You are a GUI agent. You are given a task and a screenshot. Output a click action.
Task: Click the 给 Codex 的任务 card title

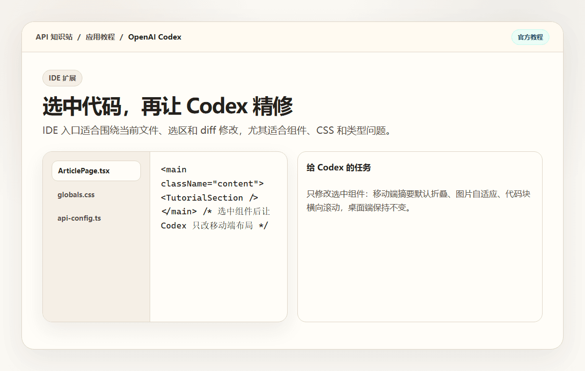coord(339,167)
